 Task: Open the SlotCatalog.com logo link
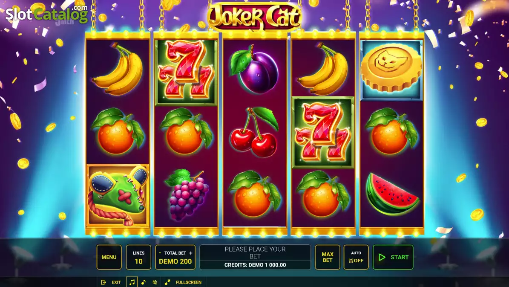pyautogui.click(x=47, y=14)
